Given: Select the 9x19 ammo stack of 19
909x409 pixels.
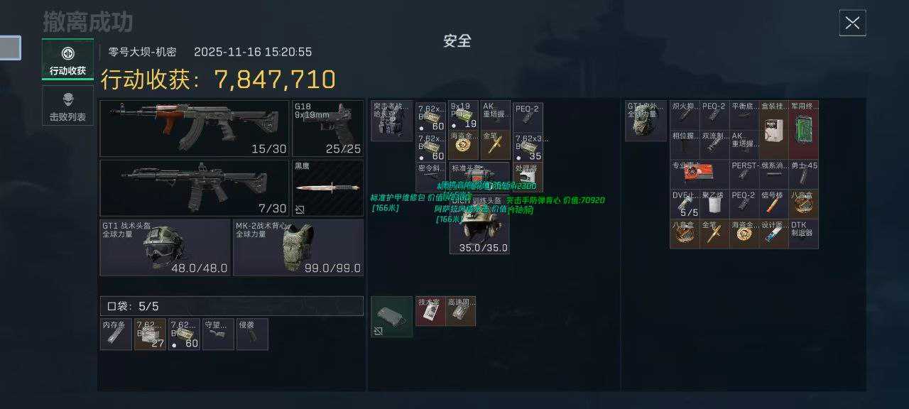Looking at the screenshot, I should pyautogui.click(x=464, y=116).
